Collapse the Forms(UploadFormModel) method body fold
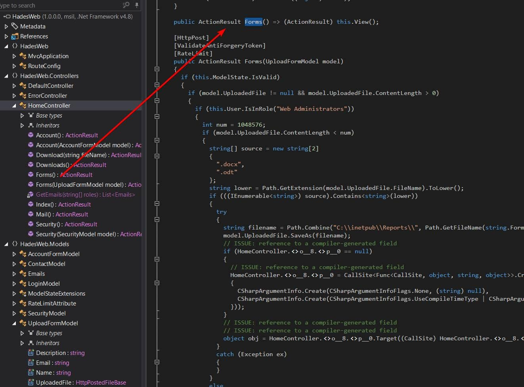524x387 pixels. click(x=157, y=69)
